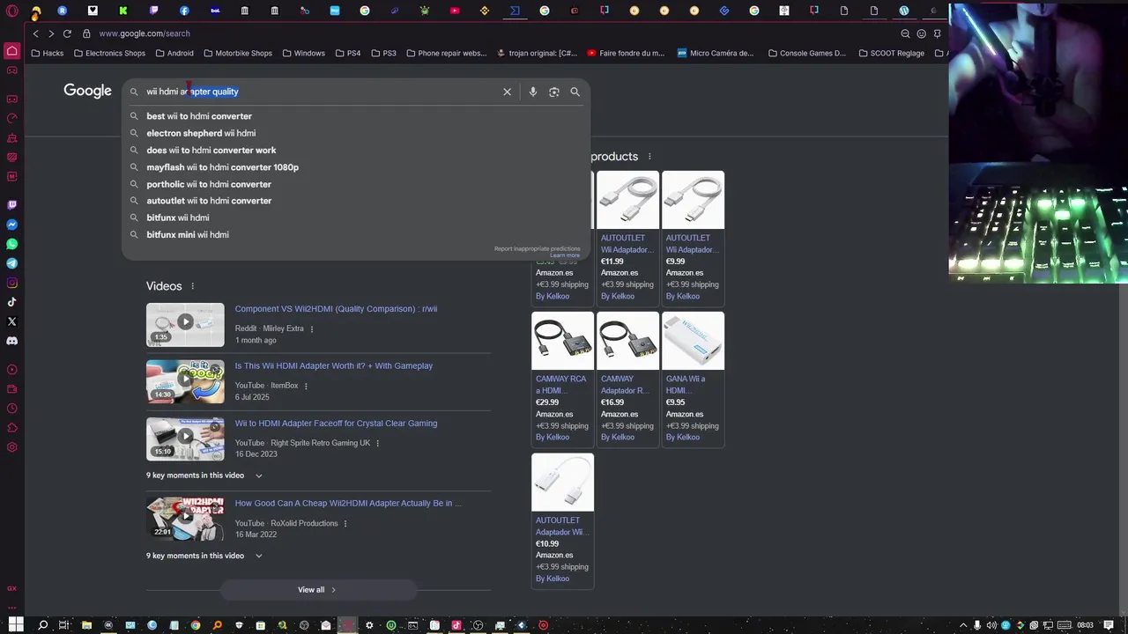Viewport: 1128px width, 634px height.
Task: Open the Videos section options menu
Action: click(x=192, y=286)
